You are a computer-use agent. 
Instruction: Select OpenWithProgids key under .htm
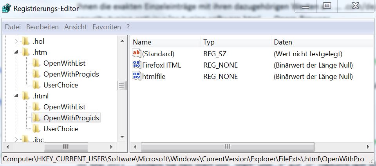tap(71, 74)
